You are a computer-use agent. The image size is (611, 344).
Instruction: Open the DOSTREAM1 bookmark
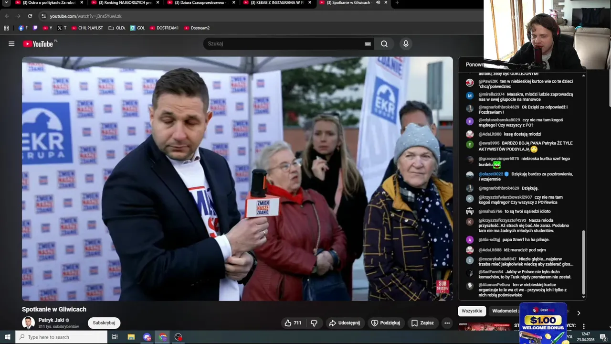tap(164, 28)
